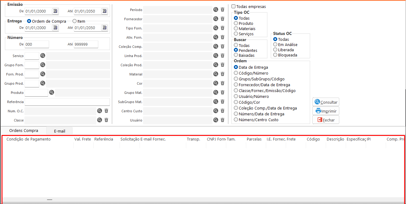This screenshot has width=406, height=204.
Task: Open the Ordens Compra tab
Action: click(24, 131)
